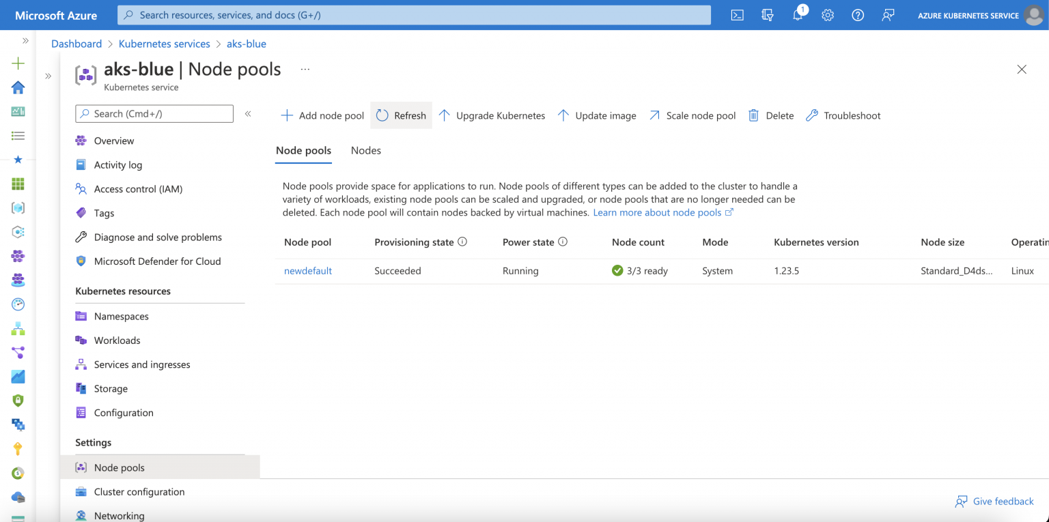The width and height of the screenshot is (1049, 522).
Task: Show info for Power state column
Action: pos(563,242)
